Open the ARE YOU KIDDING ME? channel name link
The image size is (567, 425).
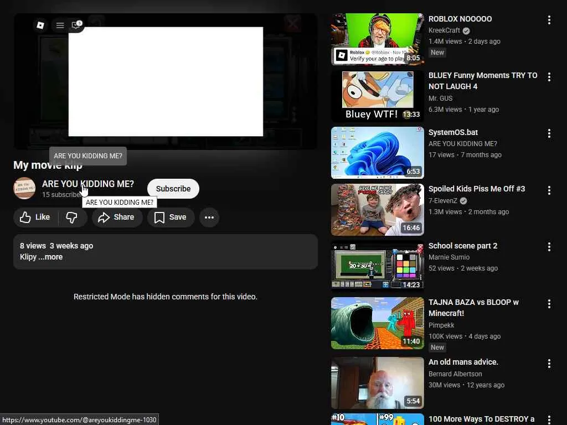point(88,184)
